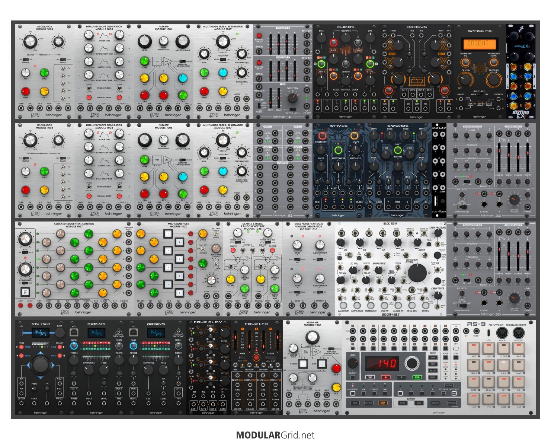This screenshot has height=443, width=551.
Task: Click the COPY button in RS-9 edit section
Action: click(x=433, y=364)
